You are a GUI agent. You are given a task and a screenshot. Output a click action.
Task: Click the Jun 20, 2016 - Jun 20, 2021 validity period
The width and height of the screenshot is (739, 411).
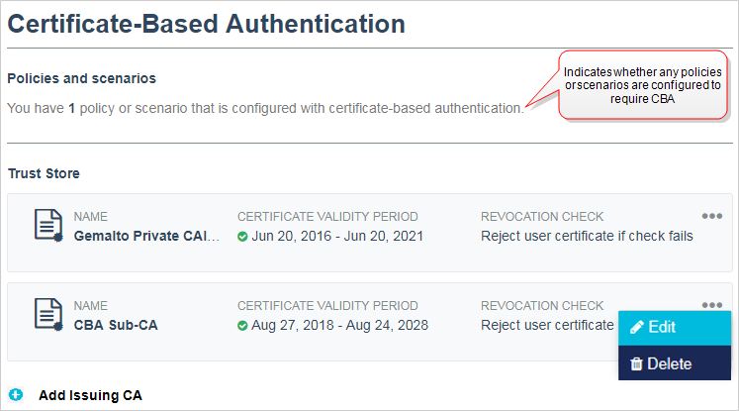click(x=337, y=236)
